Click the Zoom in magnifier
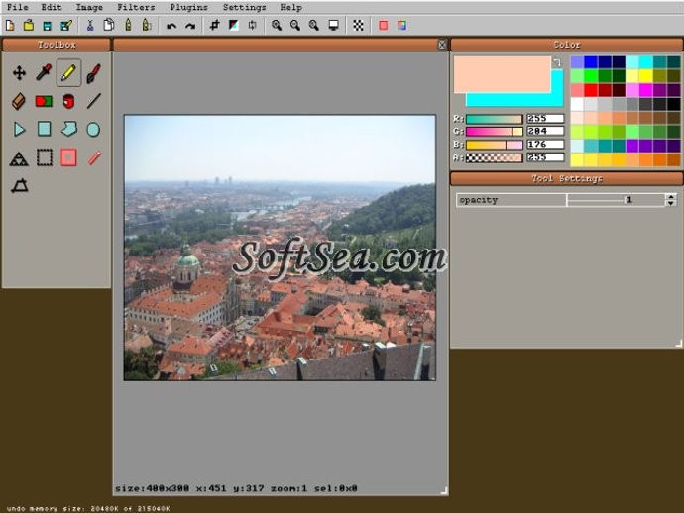 click(x=277, y=26)
